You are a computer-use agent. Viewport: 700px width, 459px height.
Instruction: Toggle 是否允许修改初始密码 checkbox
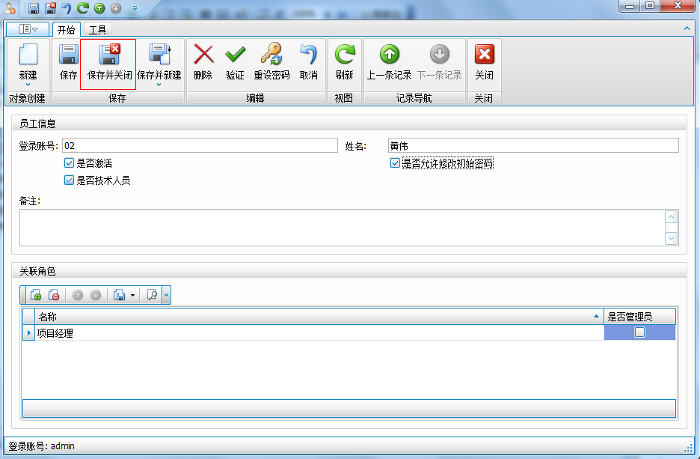(394, 162)
